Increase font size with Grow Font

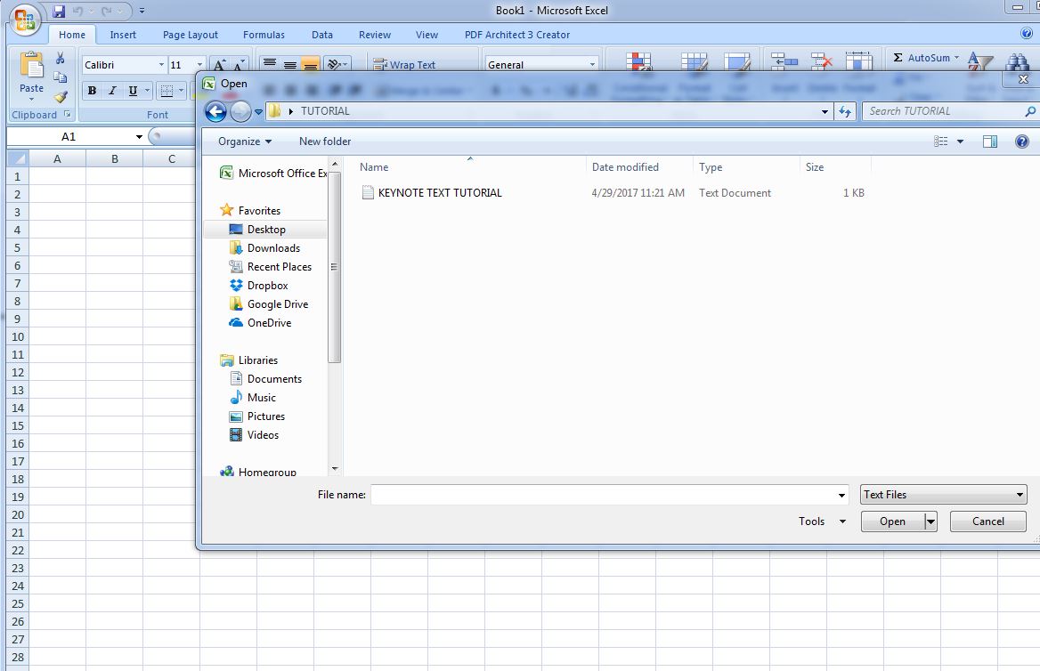(219, 64)
